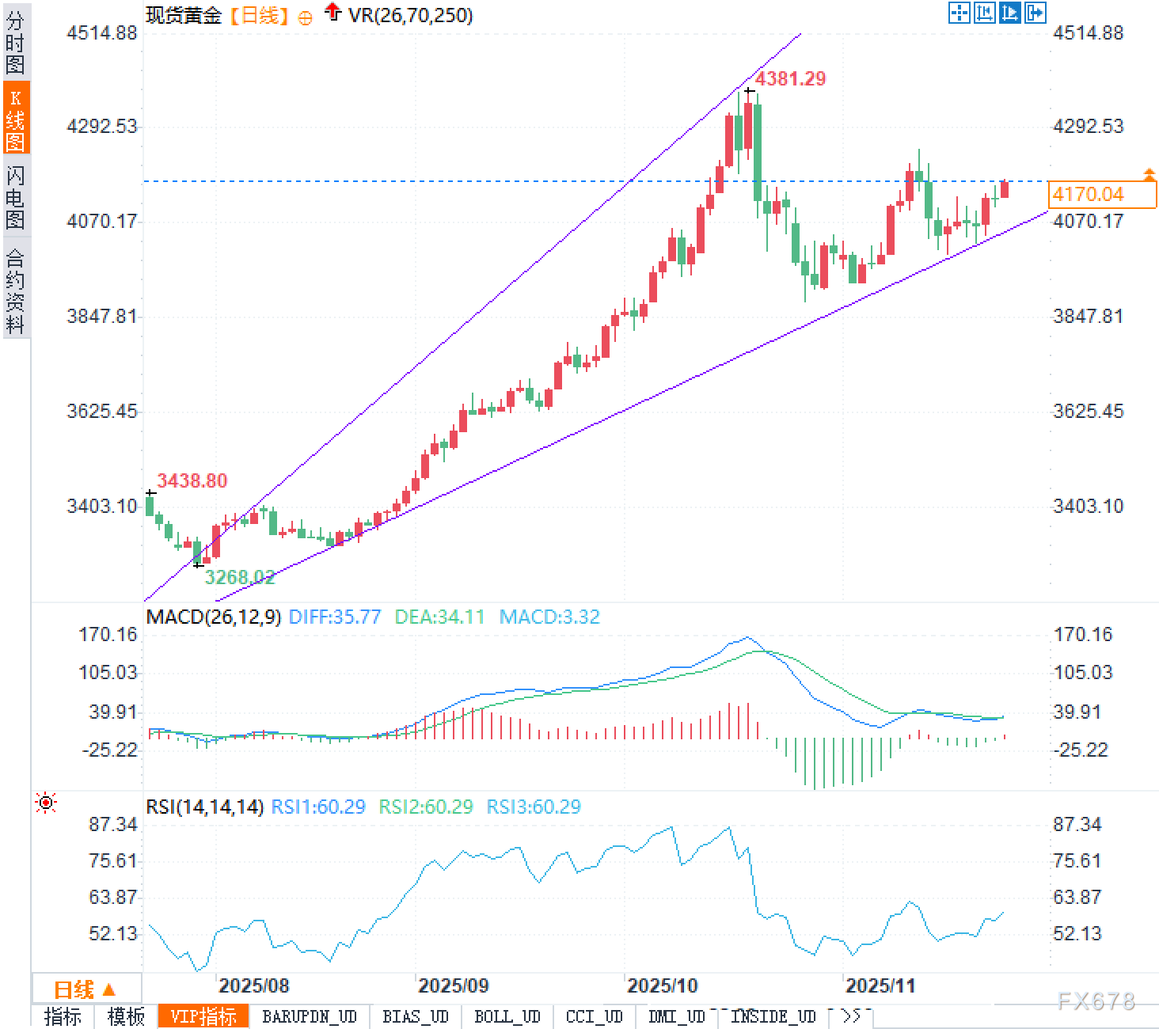Switch to the 分时图 view

pos(15,43)
